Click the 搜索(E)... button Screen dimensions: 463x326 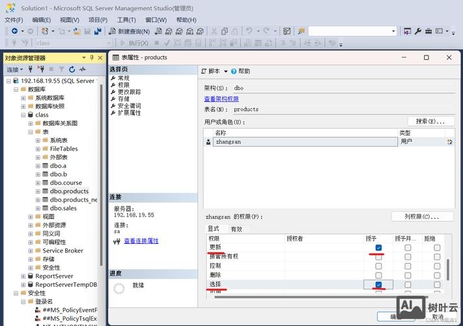[x=430, y=121]
